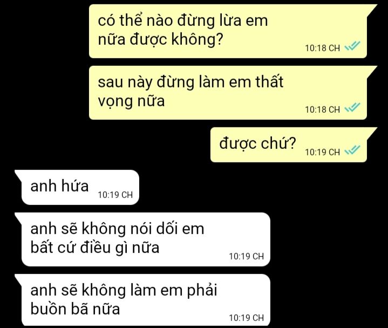Click the words 'buồn bã nữa' in last bubble

coord(75,309)
